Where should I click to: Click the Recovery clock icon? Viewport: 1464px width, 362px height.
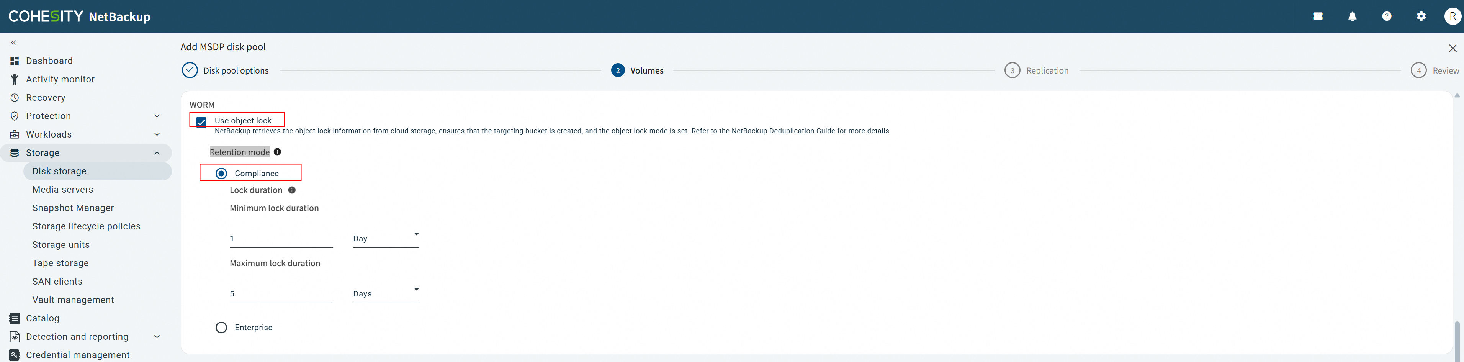tap(15, 98)
